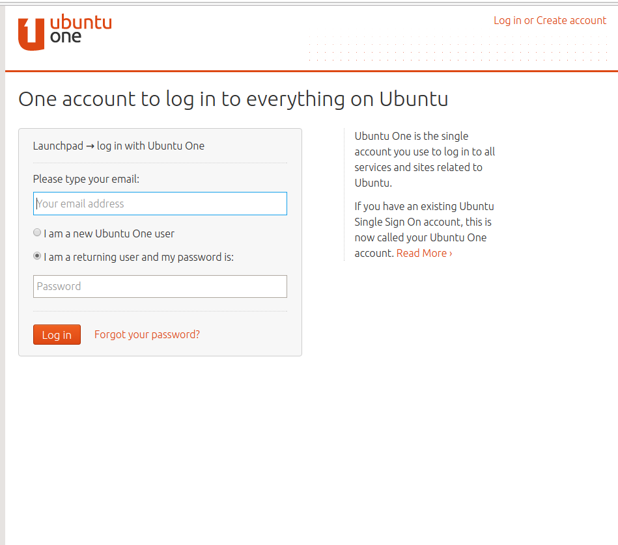Click the "ubuntu one" wordmark text
This screenshot has width=618, height=545.
(81, 29)
